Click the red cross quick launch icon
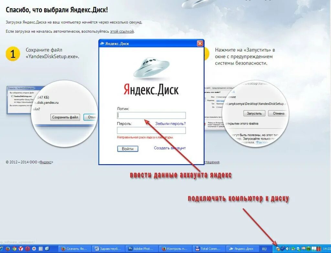This screenshot has height=253, width=331. pos(34,248)
